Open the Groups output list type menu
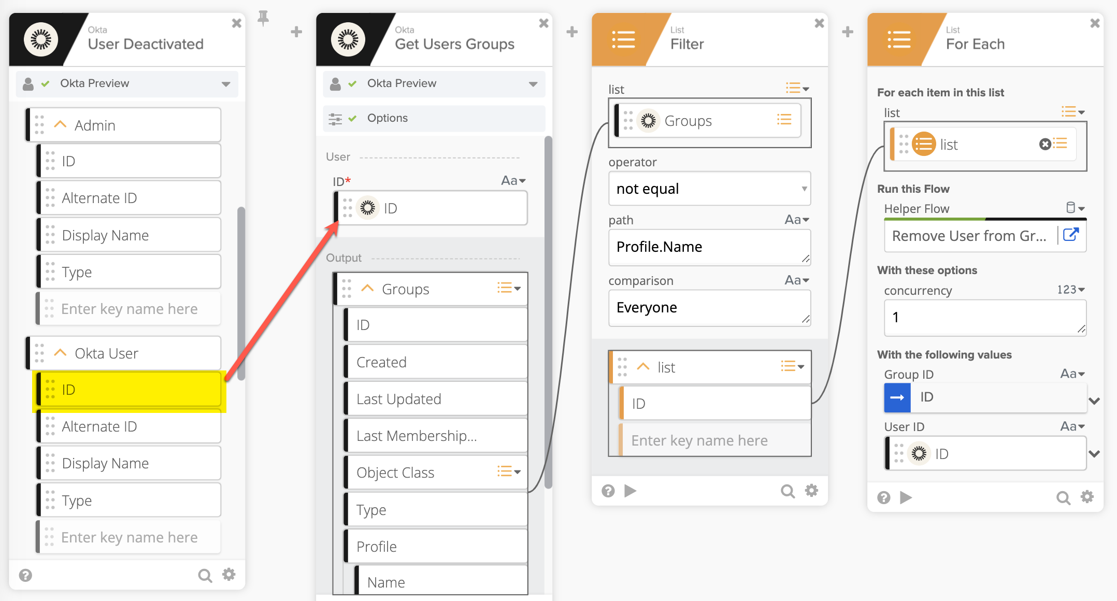This screenshot has width=1117, height=601. [509, 288]
